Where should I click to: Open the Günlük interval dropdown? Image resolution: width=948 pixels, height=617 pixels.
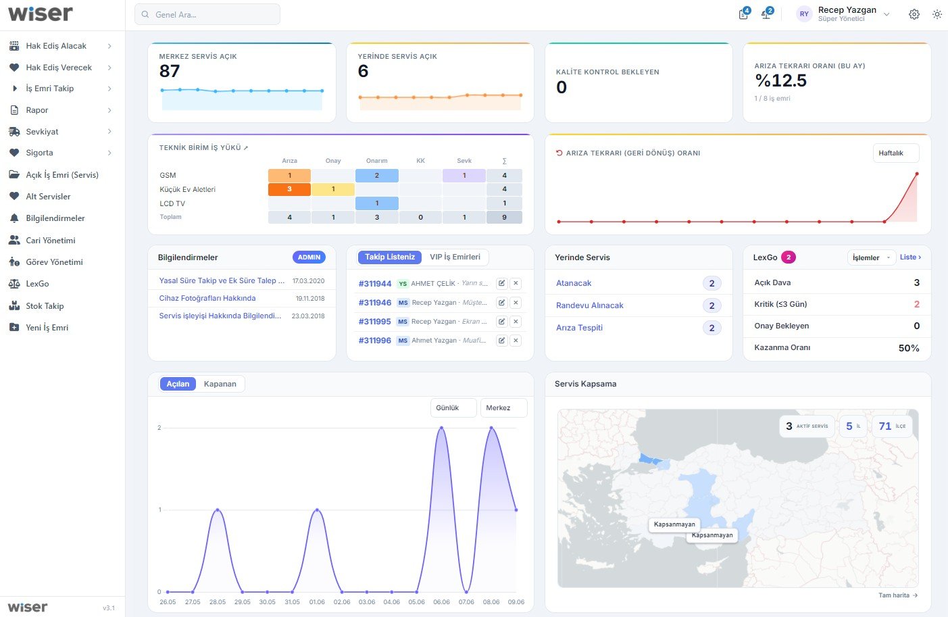(453, 408)
